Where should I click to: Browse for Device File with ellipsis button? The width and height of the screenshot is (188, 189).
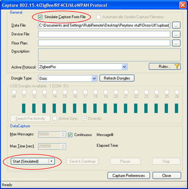point(176,34)
